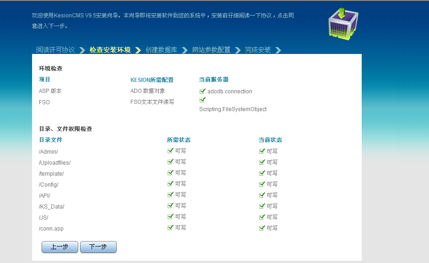The width and height of the screenshot is (429, 263).
Task: Click /API/ required status check mark
Action: pyautogui.click(x=170, y=194)
